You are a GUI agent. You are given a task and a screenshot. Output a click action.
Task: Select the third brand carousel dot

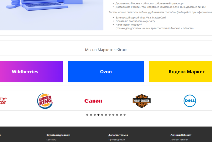coord(95,115)
